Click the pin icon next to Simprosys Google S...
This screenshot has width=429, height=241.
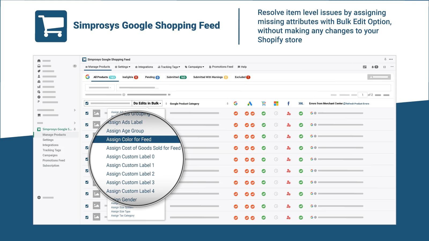[x=75, y=129]
